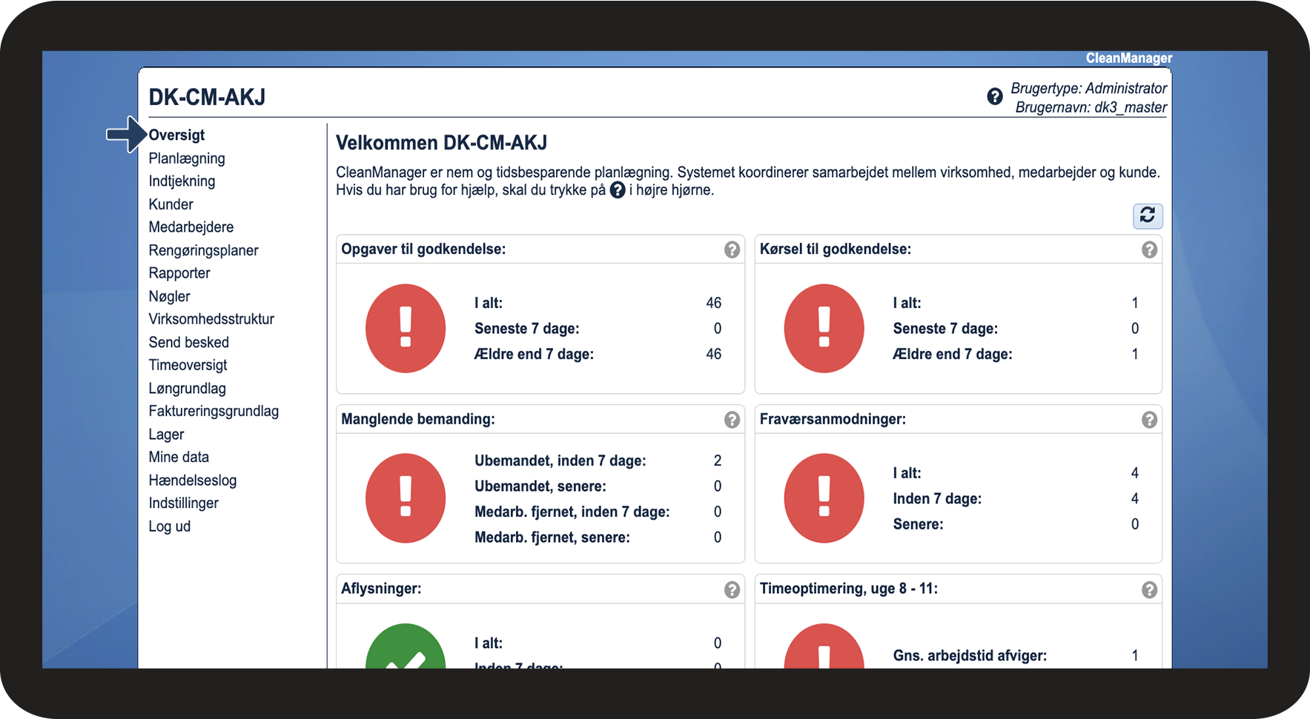
Task: Click the Timeoptimering, uge 8 - 11 heading
Action: [849, 589]
